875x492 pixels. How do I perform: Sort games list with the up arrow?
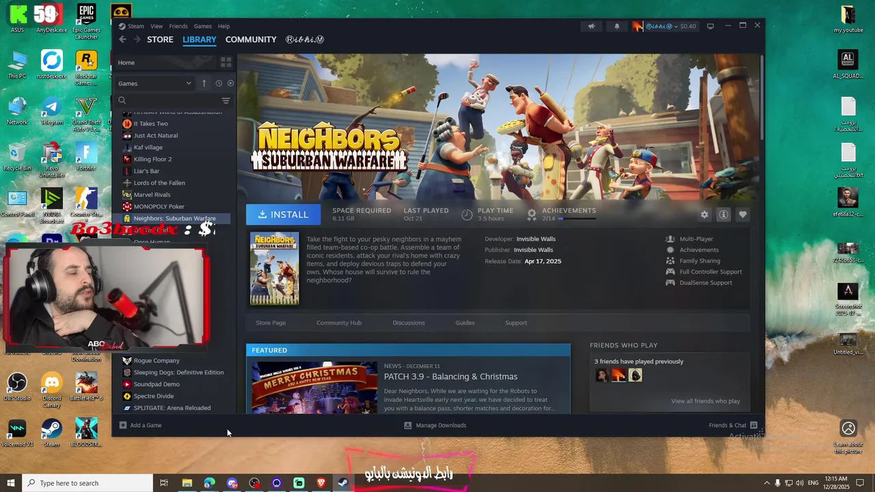pos(204,83)
